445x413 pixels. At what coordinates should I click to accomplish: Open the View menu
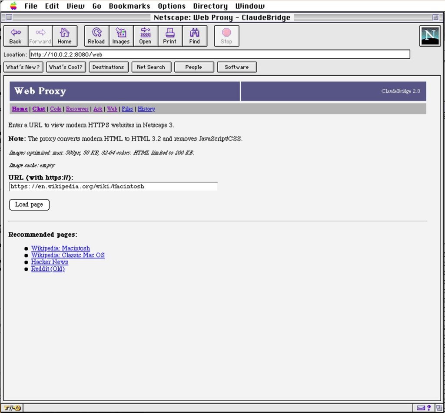(x=76, y=6)
